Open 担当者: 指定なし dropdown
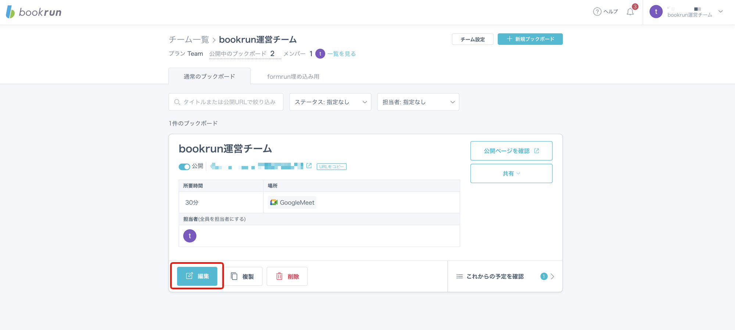 point(418,102)
